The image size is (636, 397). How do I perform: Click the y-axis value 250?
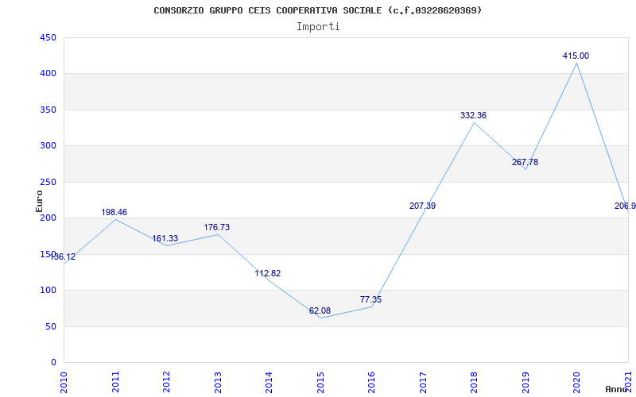pyautogui.click(x=48, y=182)
